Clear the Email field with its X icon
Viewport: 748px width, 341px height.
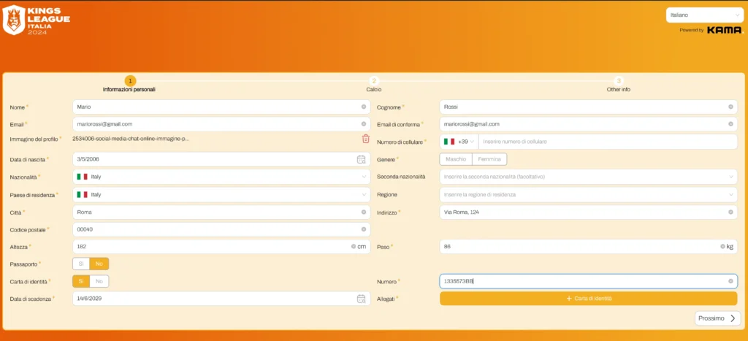(x=364, y=124)
